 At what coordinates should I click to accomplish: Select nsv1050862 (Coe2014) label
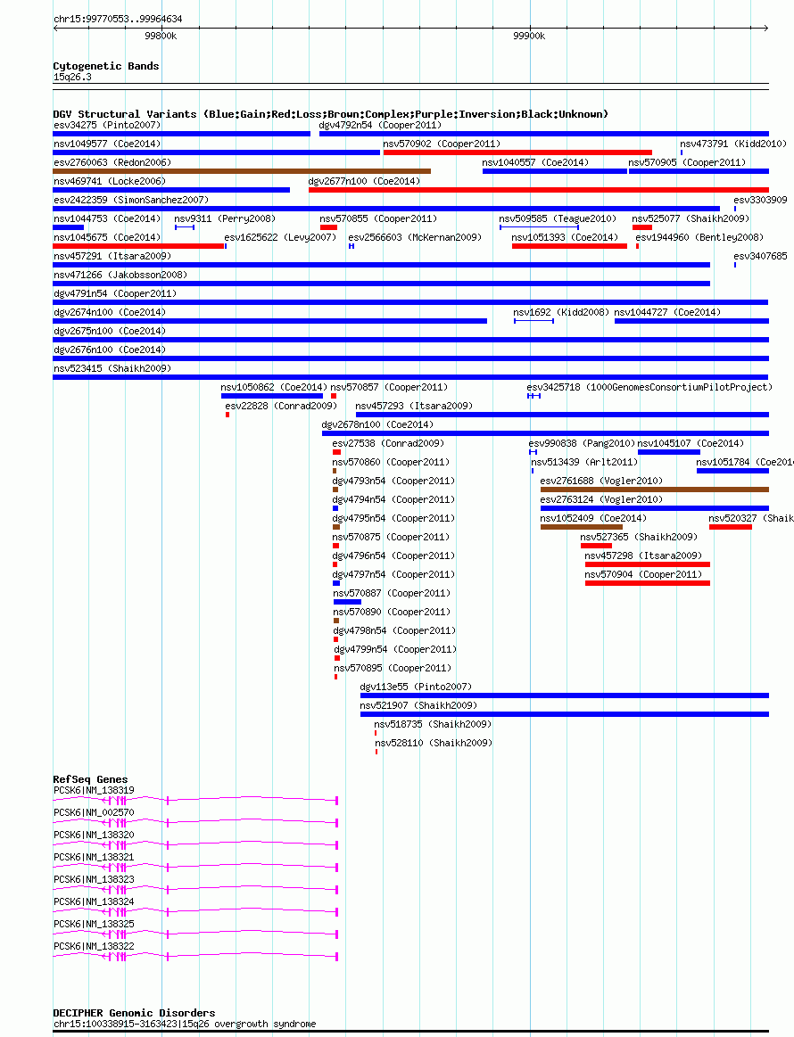(274, 387)
